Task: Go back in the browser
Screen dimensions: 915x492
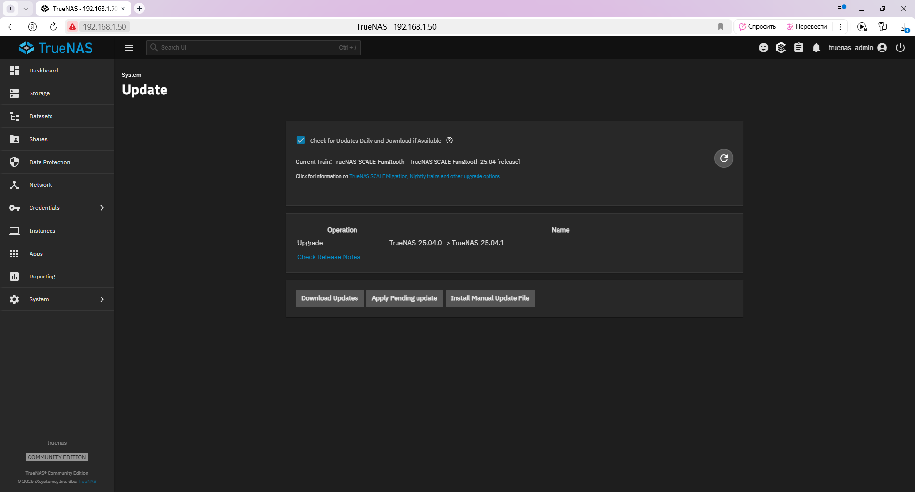Action: tap(11, 27)
